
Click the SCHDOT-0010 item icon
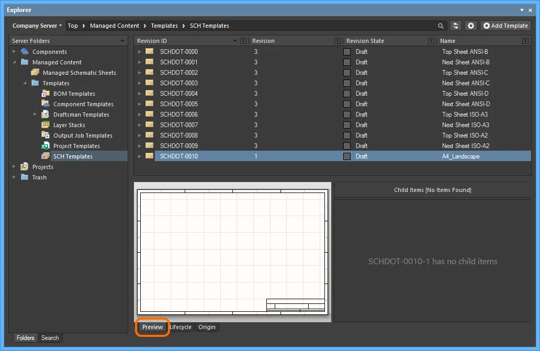(150, 156)
